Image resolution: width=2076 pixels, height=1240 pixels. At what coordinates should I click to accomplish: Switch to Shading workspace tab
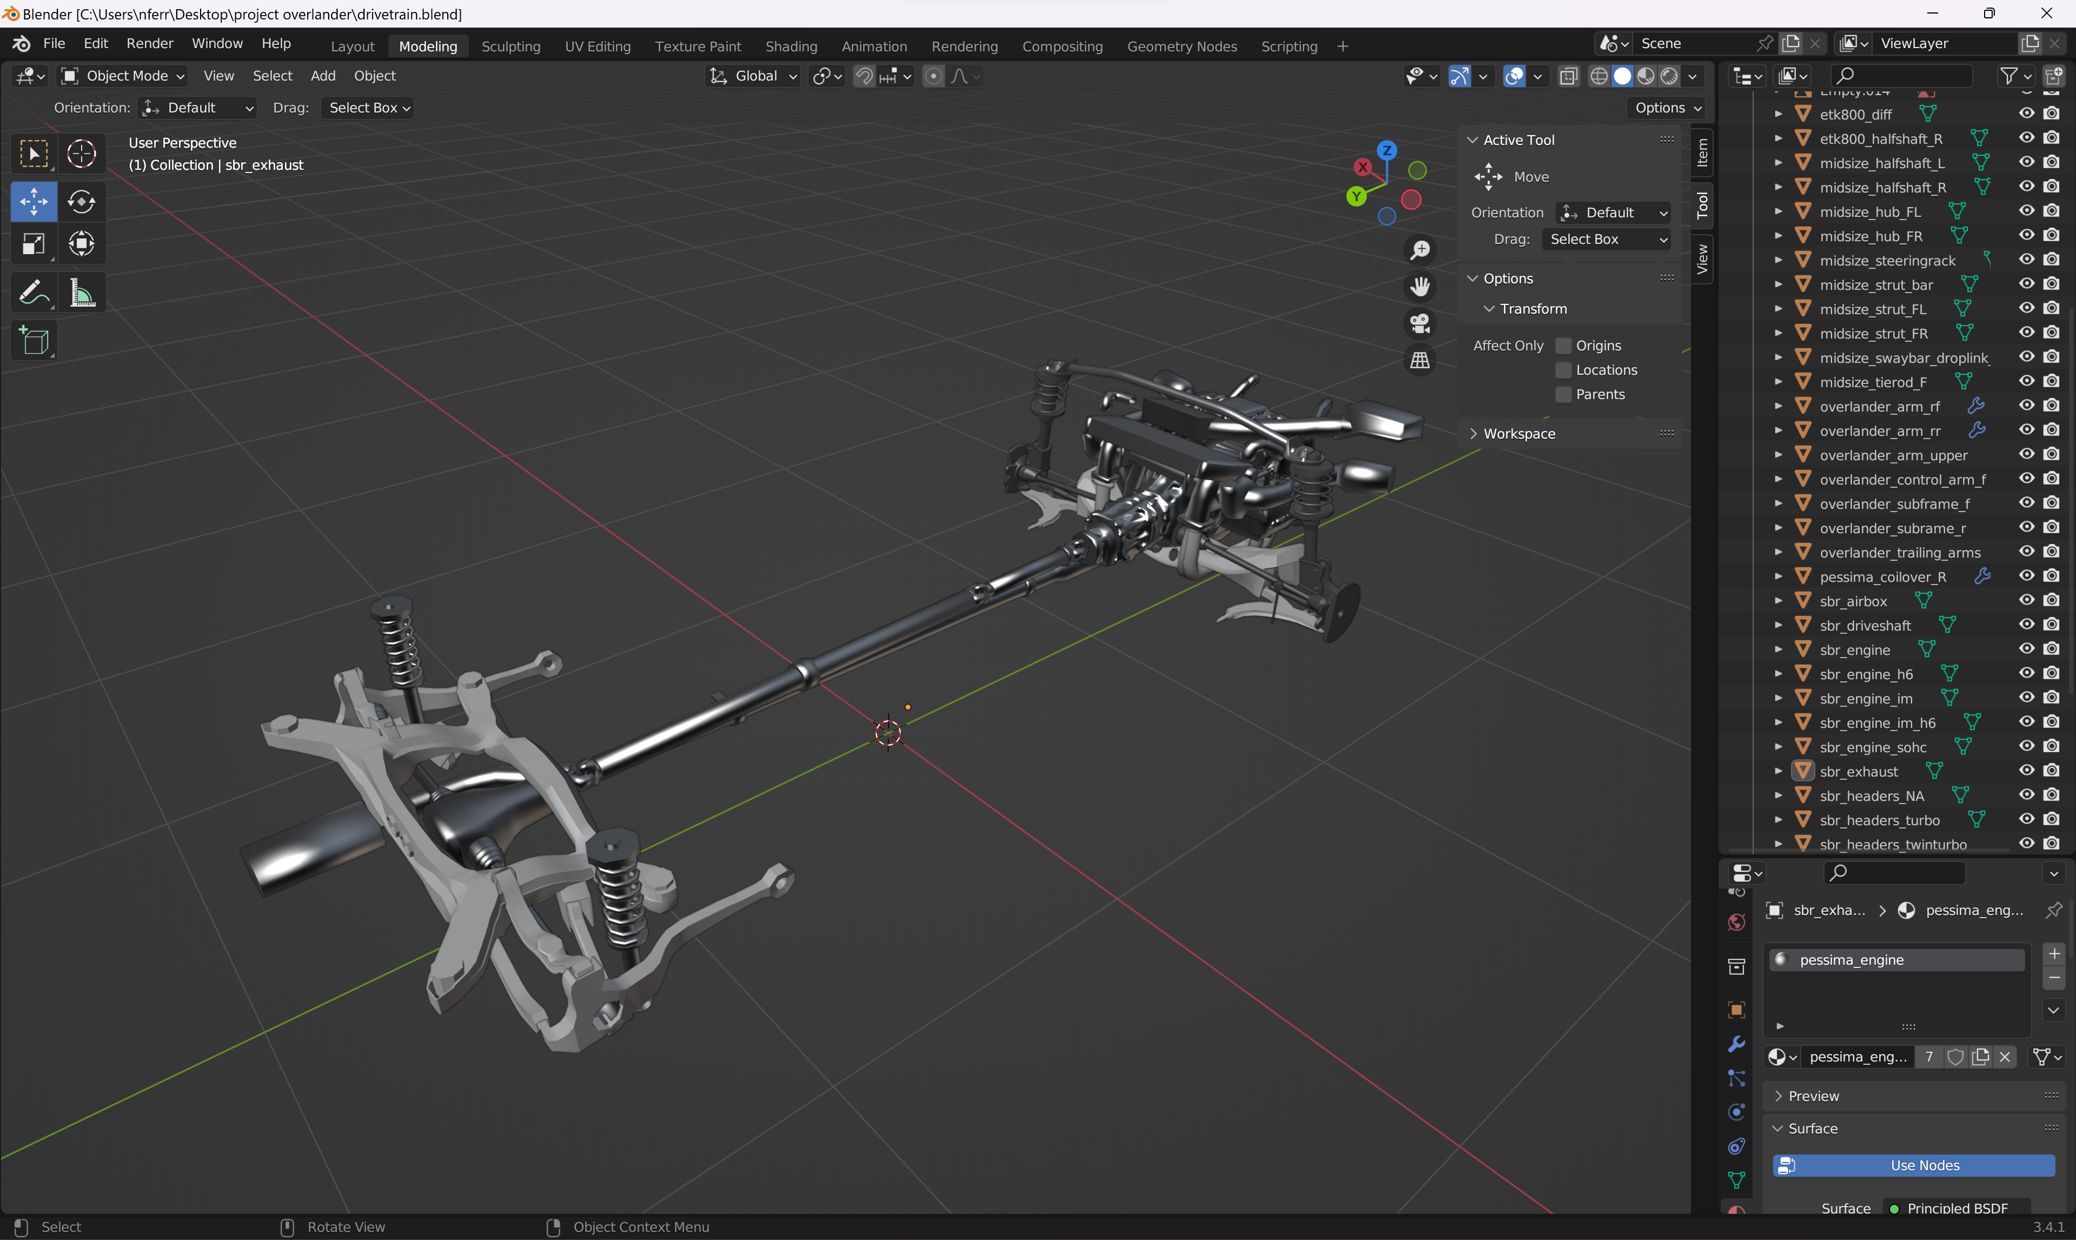coord(790,47)
